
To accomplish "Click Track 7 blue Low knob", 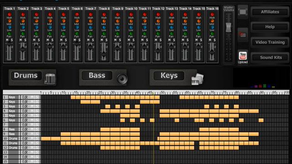I will 90,27.
